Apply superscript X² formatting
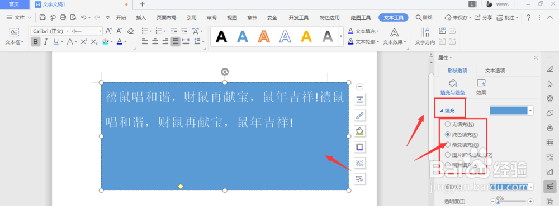Viewport: 559px width, 206px height. click(x=84, y=42)
